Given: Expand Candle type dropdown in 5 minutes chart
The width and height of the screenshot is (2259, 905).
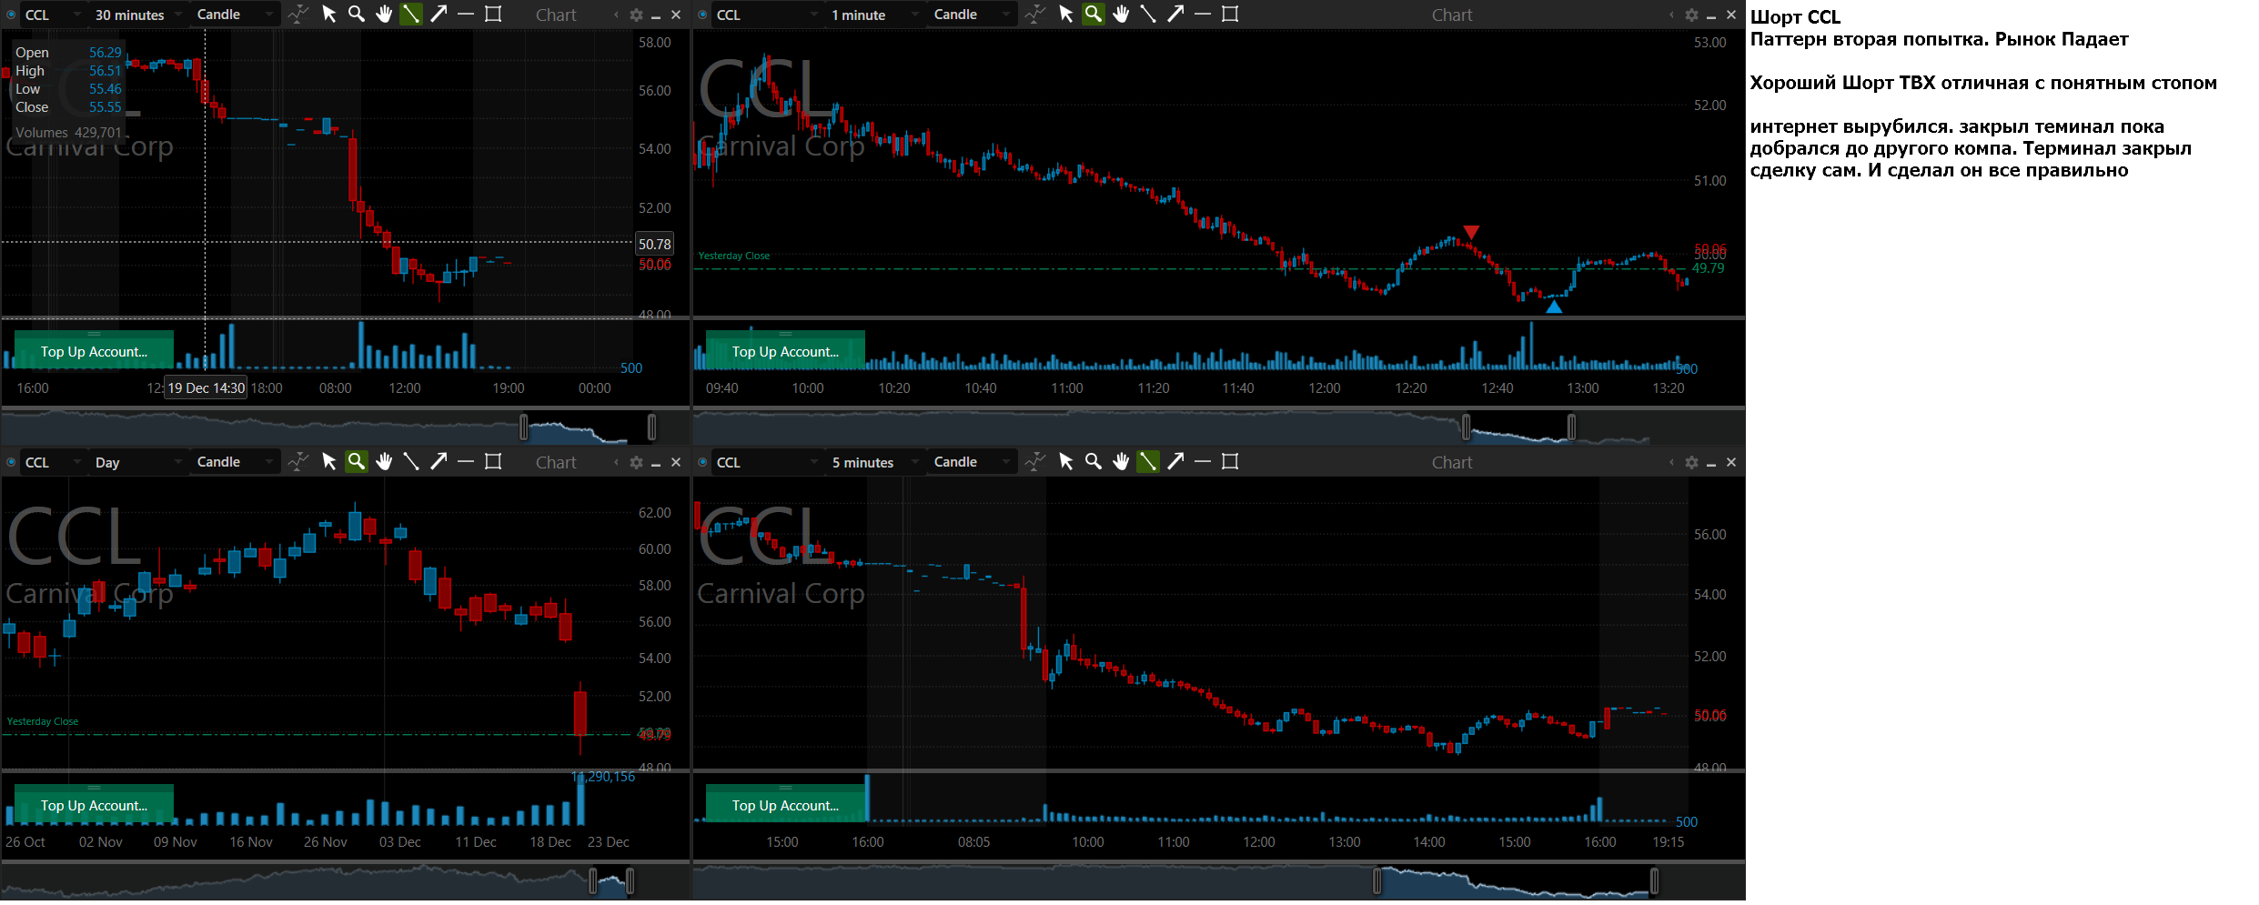Looking at the screenshot, I should [x=972, y=462].
